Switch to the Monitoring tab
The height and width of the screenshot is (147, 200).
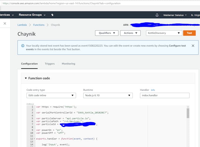(x=69, y=64)
